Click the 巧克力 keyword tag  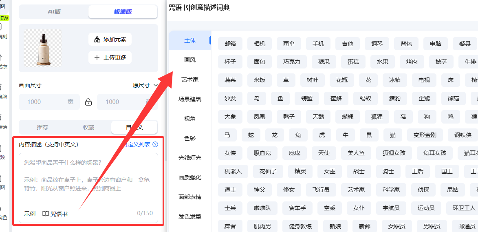(x=292, y=62)
